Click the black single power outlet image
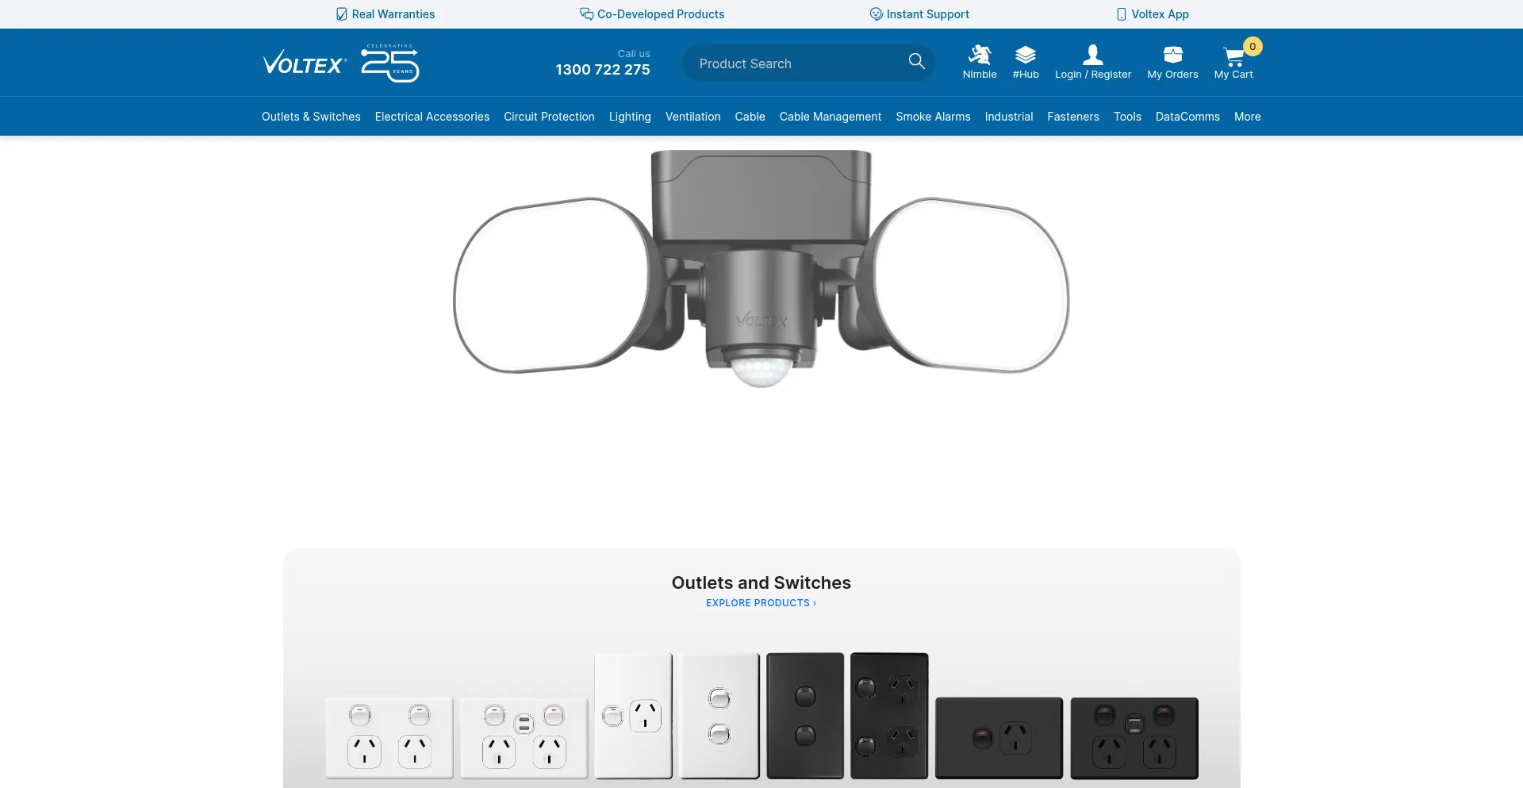The image size is (1523, 788). (x=999, y=738)
